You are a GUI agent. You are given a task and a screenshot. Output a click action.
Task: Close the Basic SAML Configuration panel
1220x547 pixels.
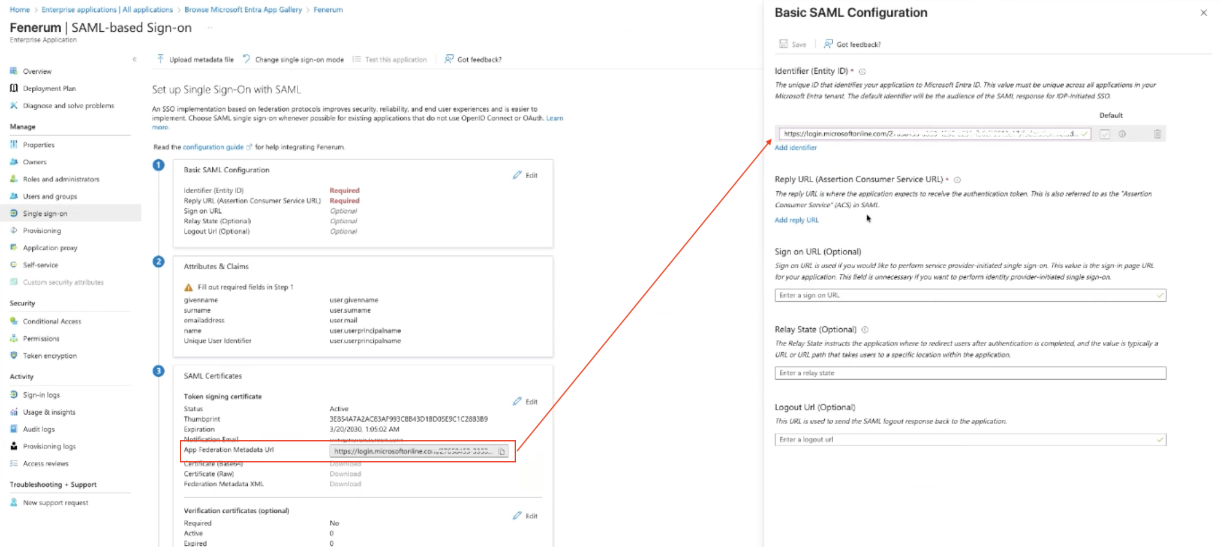[1203, 13]
